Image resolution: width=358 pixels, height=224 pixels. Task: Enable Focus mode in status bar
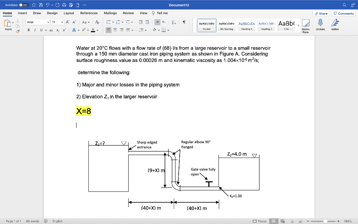(x=260, y=221)
